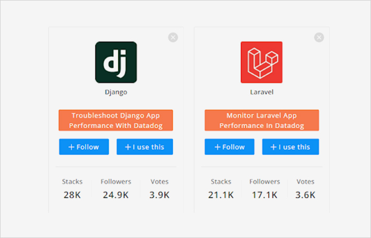Viewport: 371px width, 238px height.
Task: Click the Stacks label under Django
Action: [x=72, y=182]
